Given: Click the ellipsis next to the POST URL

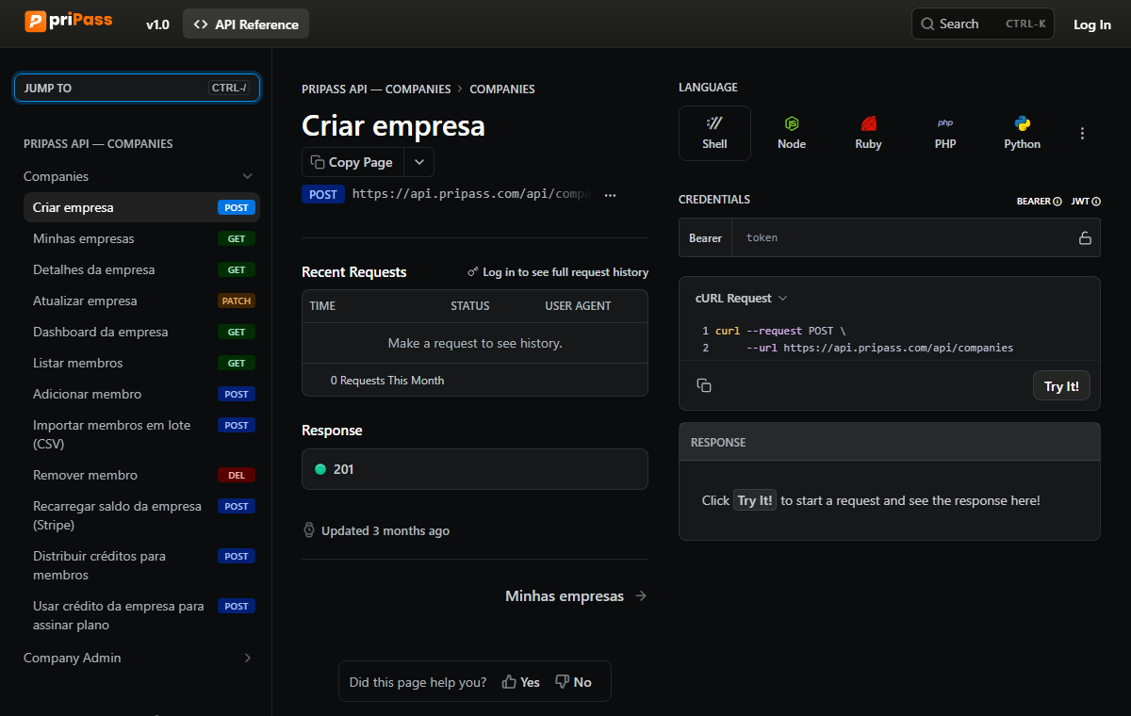Looking at the screenshot, I should pyautogui.click(x=610, y=195).
